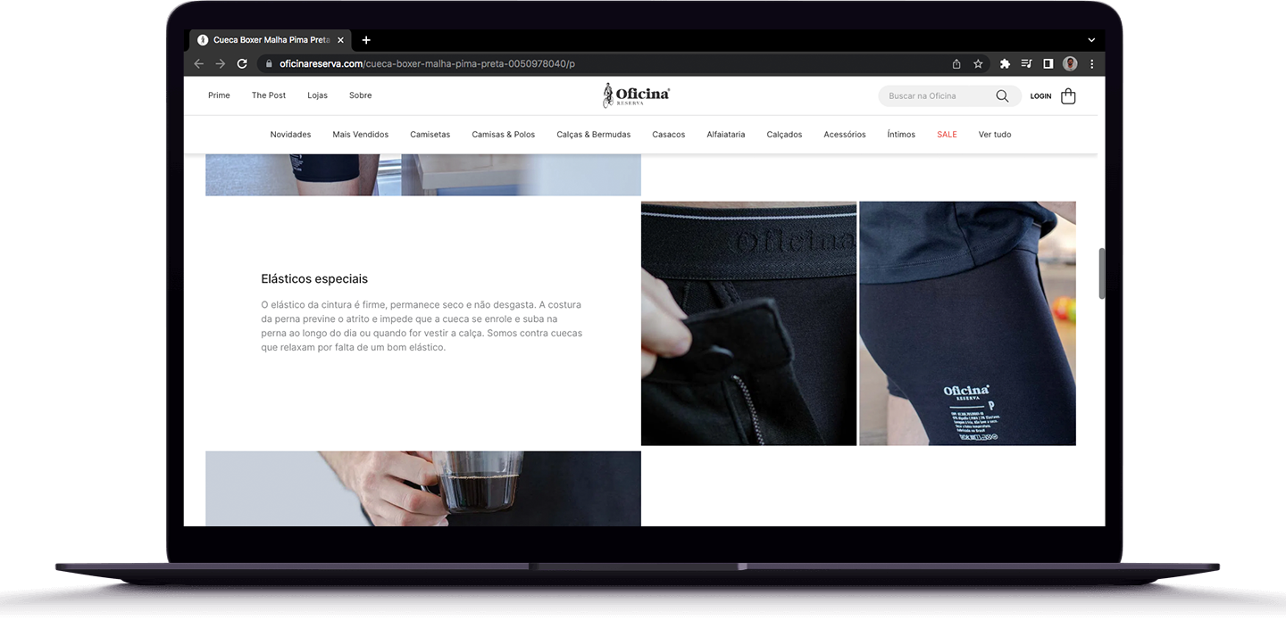Open the shopping bag cart
The image size is (1286, 620).
click(1068, 95)
